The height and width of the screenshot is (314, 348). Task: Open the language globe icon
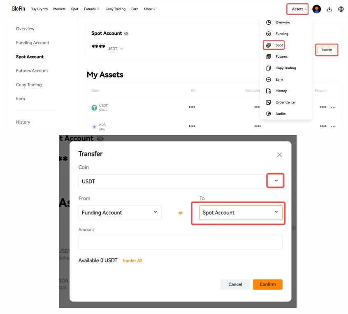point(341,9)
